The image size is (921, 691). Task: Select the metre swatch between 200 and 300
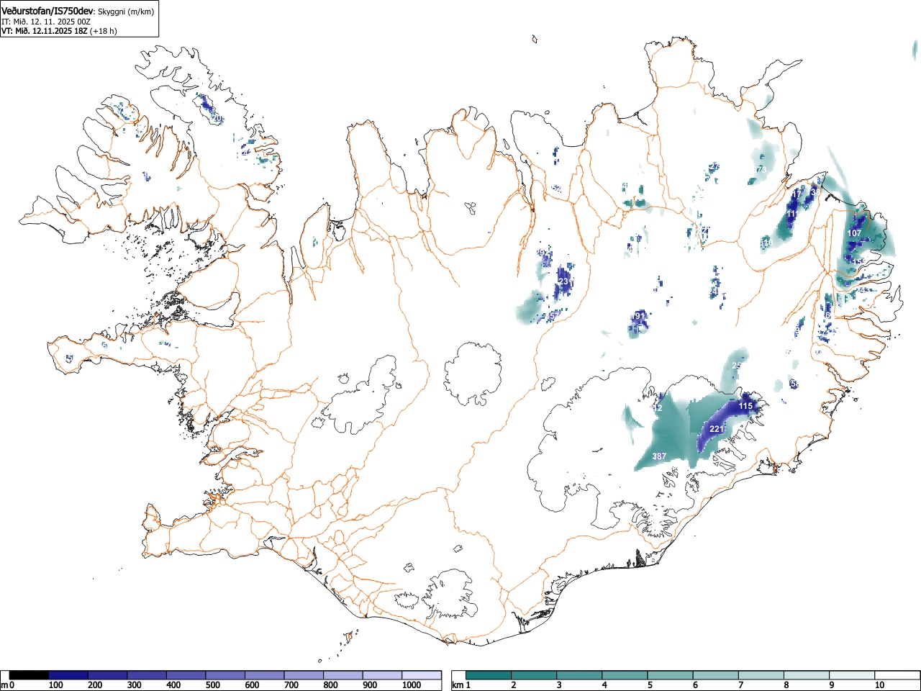(x=108, y=675)
